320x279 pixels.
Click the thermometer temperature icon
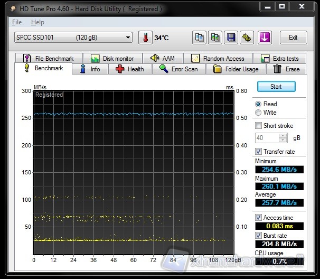[x=145, y=38]
